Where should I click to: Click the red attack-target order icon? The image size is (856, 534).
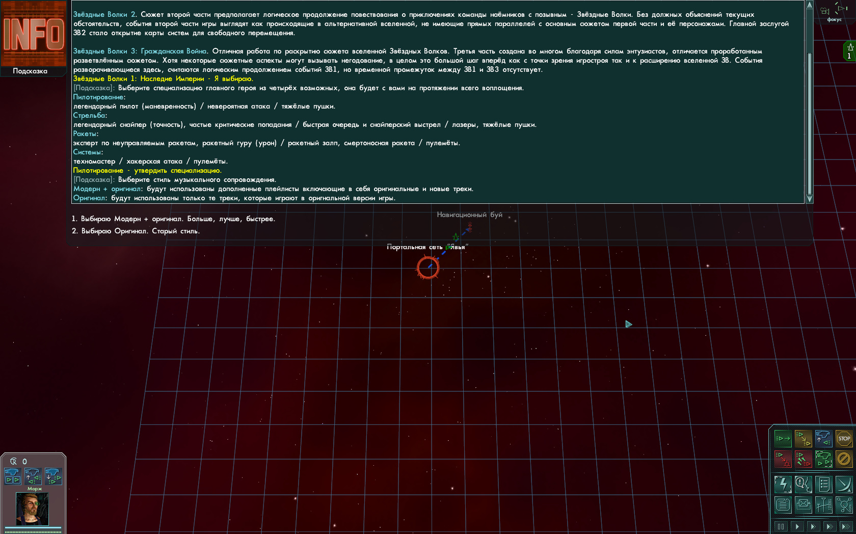[783, 459]
